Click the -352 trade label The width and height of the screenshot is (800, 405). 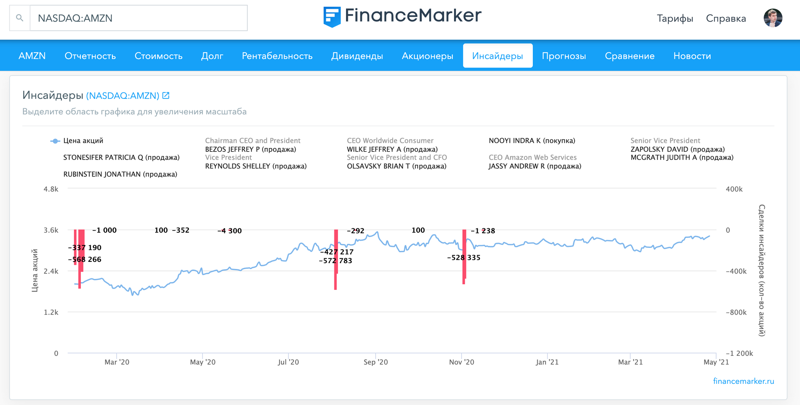click(x=181, y=230)
